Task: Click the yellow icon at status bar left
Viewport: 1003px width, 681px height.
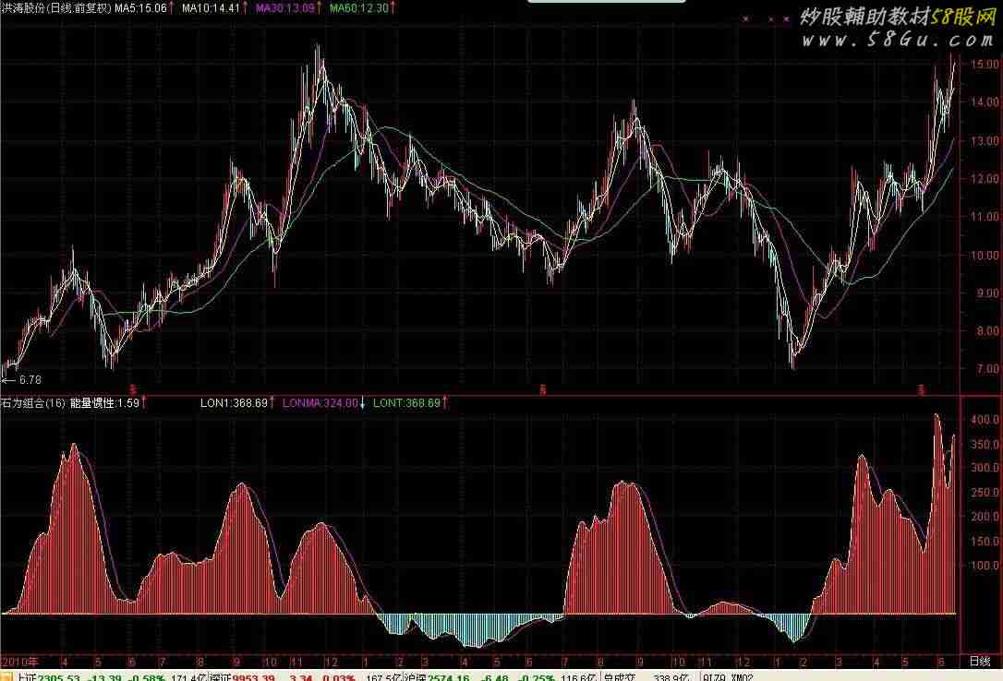Action: [6, 676]
